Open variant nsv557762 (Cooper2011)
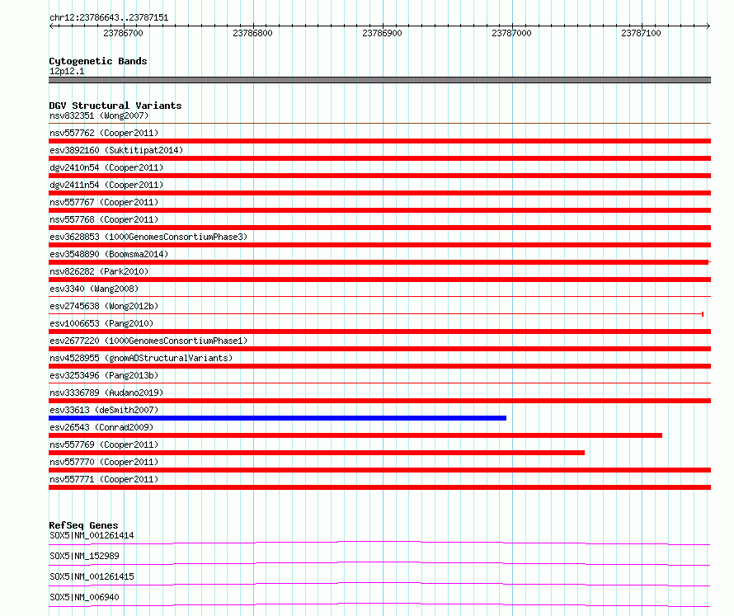Image resolution: width=734 pixels, height=616 pixels. (x=104, y=133)
